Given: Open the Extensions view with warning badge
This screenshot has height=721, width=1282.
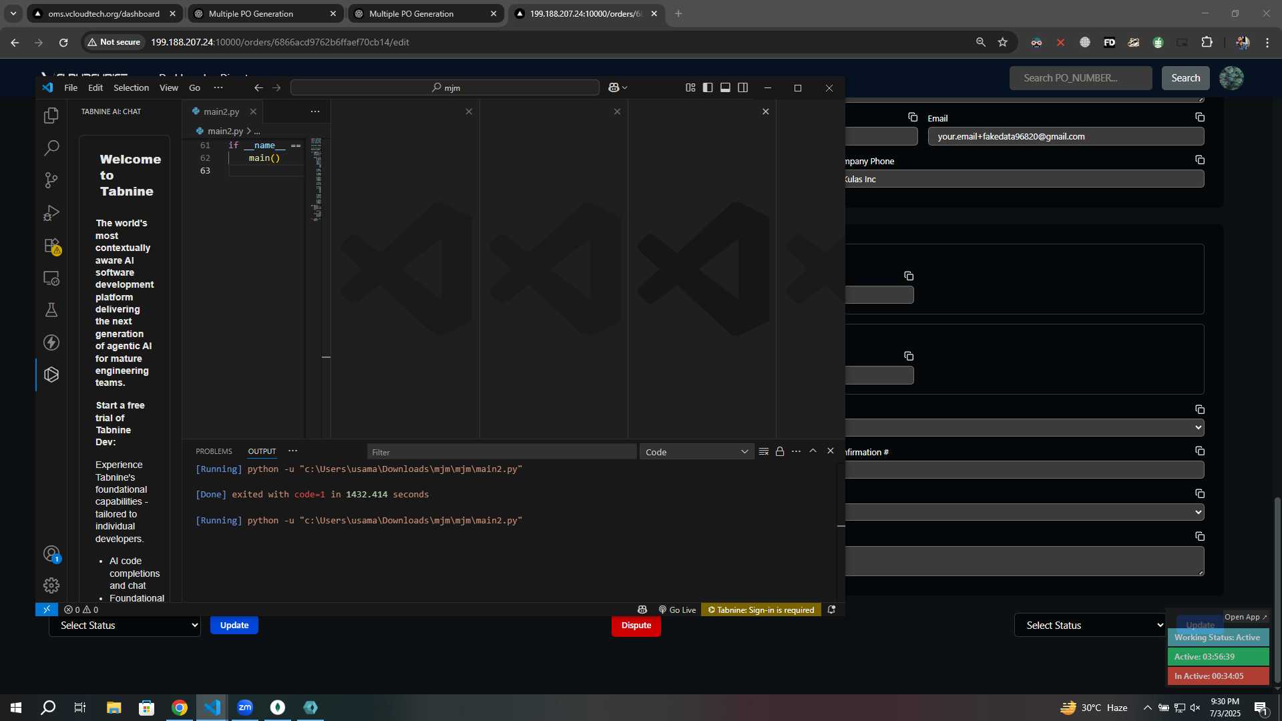Looking at the screenshot, I should (x=51, y=246).
